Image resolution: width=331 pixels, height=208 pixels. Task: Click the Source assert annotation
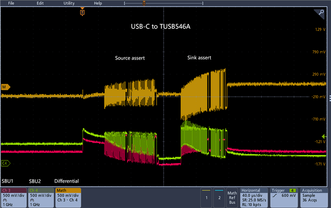[130, 58]
